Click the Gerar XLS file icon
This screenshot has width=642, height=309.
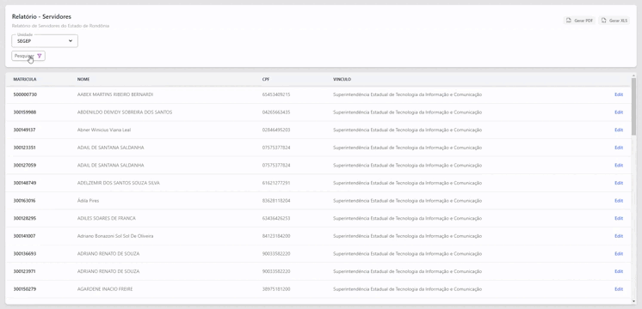click(603, 21)
